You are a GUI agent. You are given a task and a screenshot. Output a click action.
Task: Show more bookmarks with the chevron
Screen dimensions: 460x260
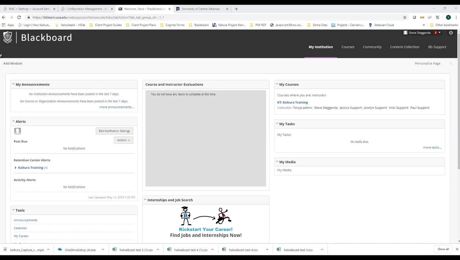point(423,25)
